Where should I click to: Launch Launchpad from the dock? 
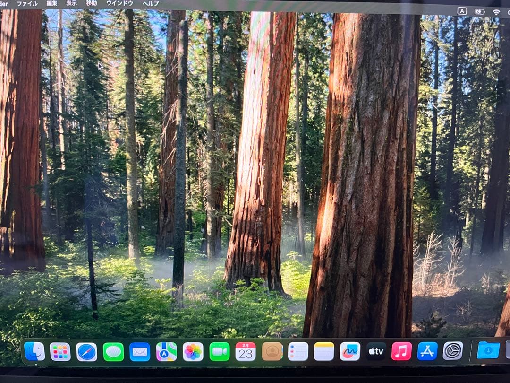[60, 352]
